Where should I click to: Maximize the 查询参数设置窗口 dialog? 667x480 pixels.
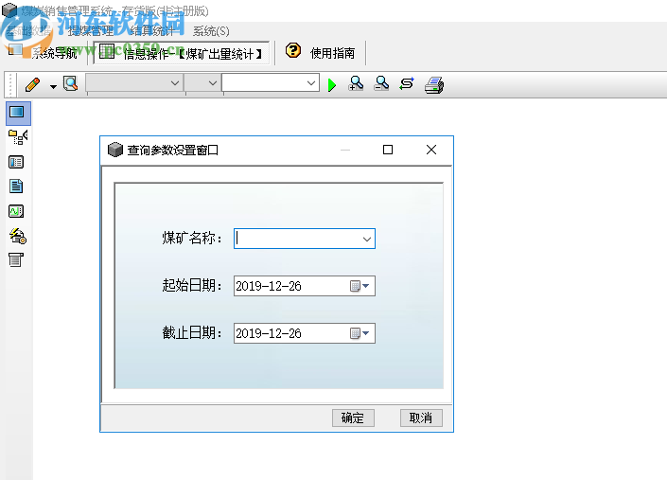point(388,150)
